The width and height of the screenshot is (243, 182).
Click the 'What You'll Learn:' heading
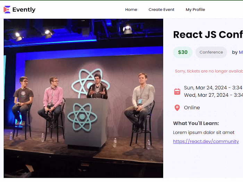[x=196, y=123]
